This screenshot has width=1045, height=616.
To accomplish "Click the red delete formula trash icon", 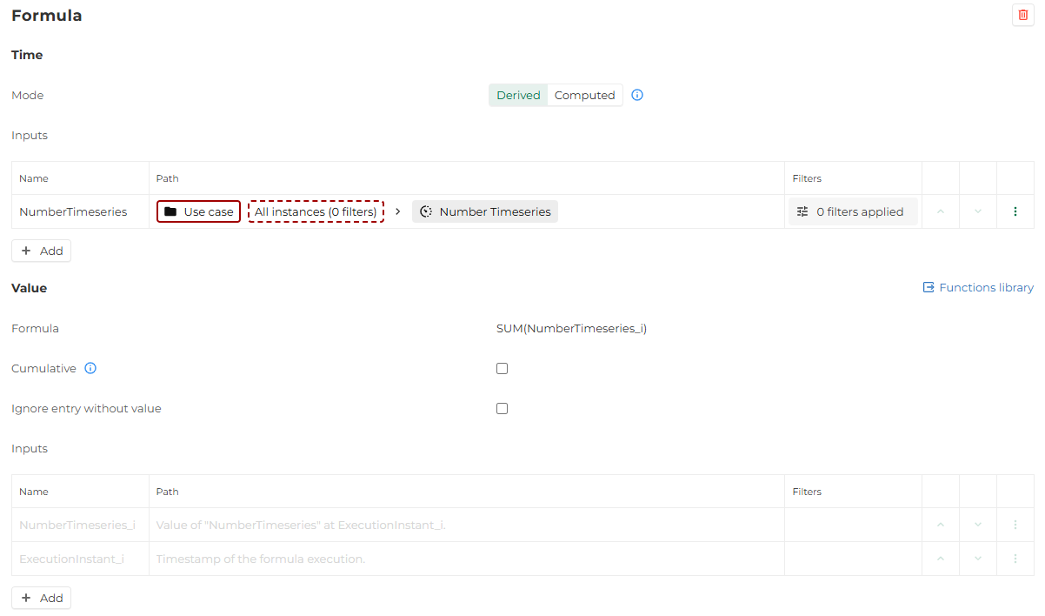I will pyautogui.click(x=1022, y=15).
